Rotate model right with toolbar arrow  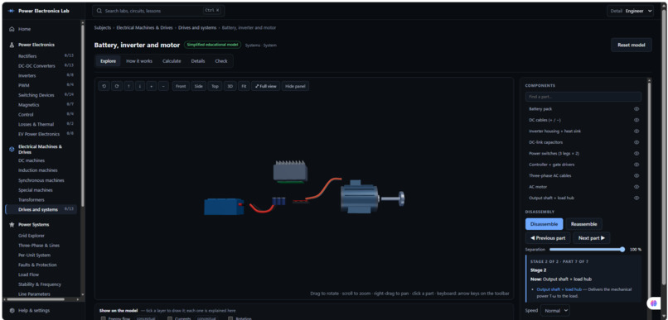[x=117, y=86]
